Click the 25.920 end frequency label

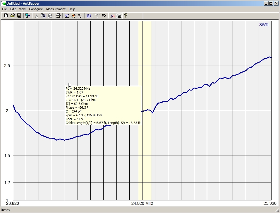pyautogui.click(x=270, y=203)
